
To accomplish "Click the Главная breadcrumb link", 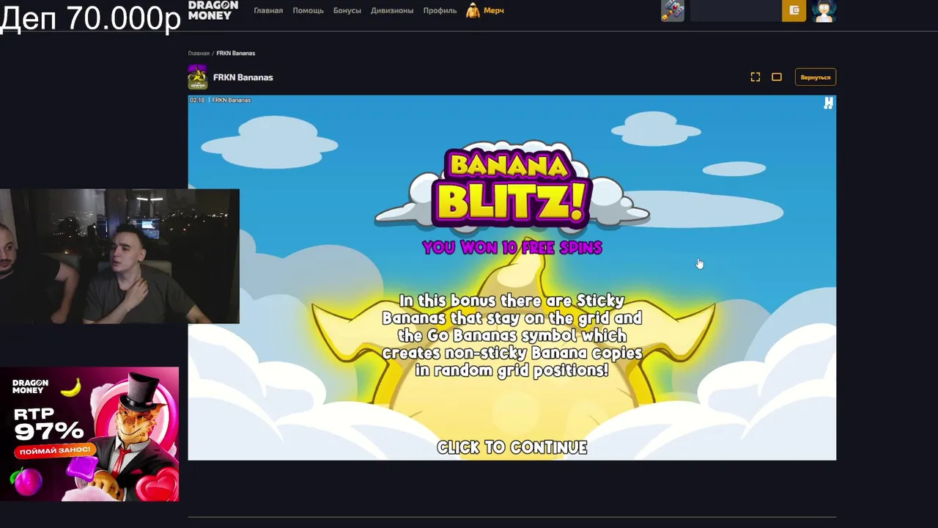I will pyautogui.click(x=199, y=54).
